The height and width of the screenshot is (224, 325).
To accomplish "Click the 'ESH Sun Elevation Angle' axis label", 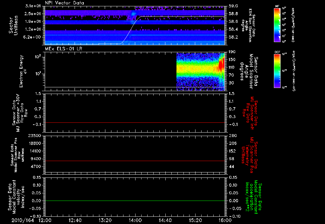I will 249,25.
